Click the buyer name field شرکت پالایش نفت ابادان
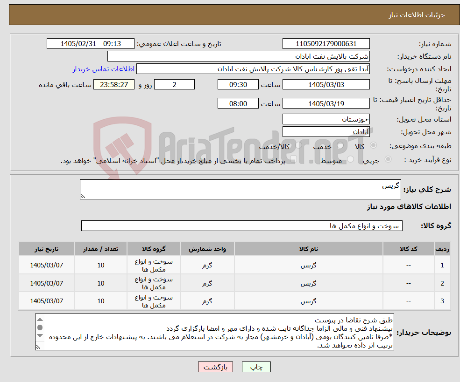Screen dimensions: 460x382 [239, 56]
